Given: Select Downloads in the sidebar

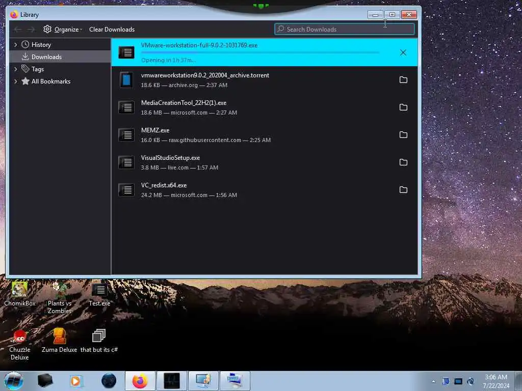Looking at the screenshot, I should [60, 57].
